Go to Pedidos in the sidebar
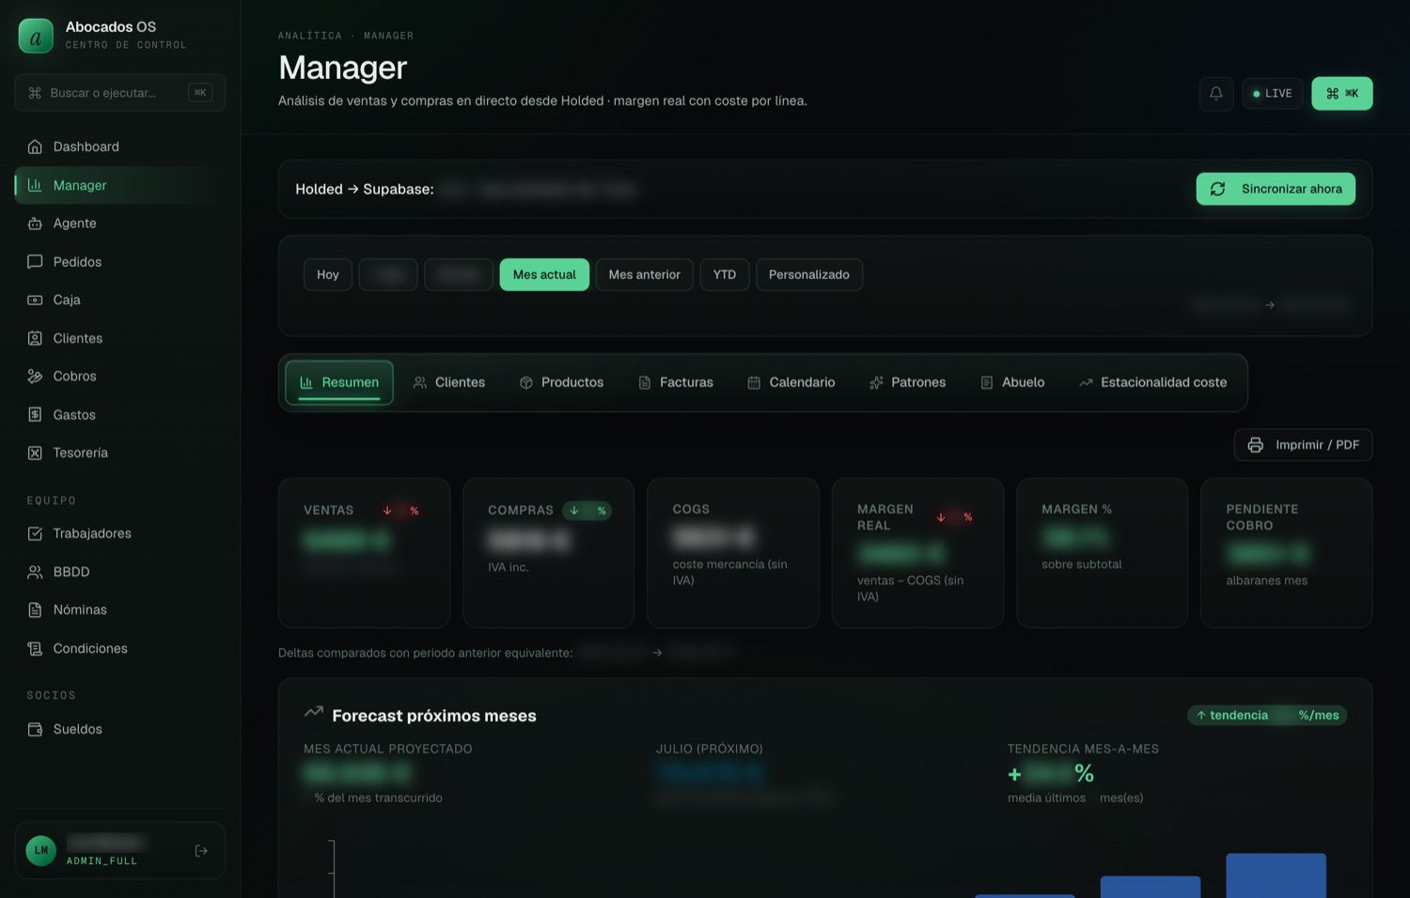This screenshot has width=1410, height=898. [120, 262]
